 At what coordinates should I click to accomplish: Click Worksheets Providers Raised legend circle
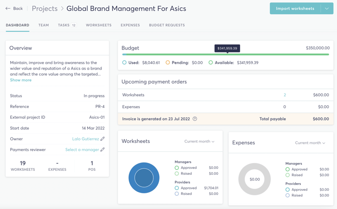tap(177, 194)
